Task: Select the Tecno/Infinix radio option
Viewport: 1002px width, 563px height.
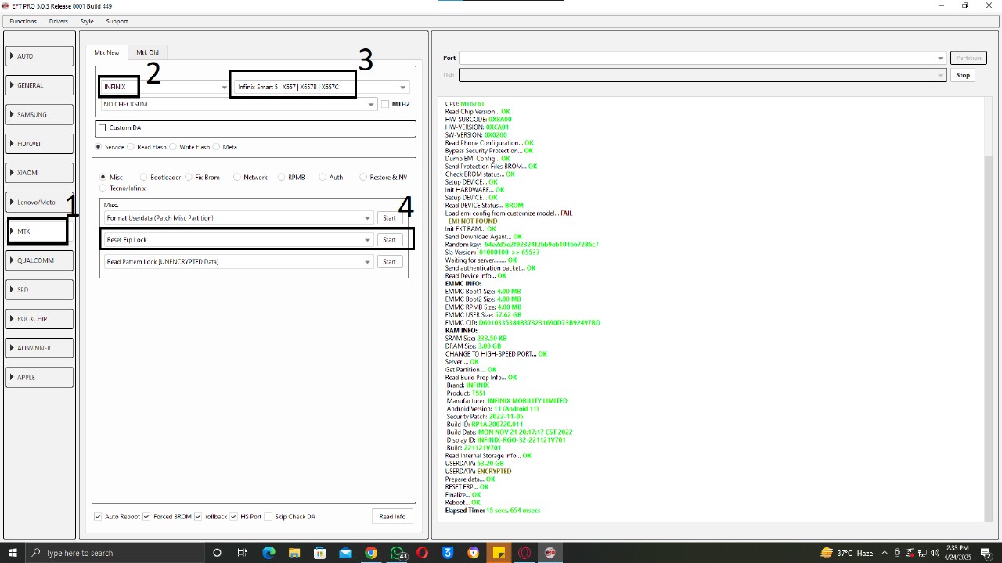Action: pyautogui.click(x=103, y=188)
